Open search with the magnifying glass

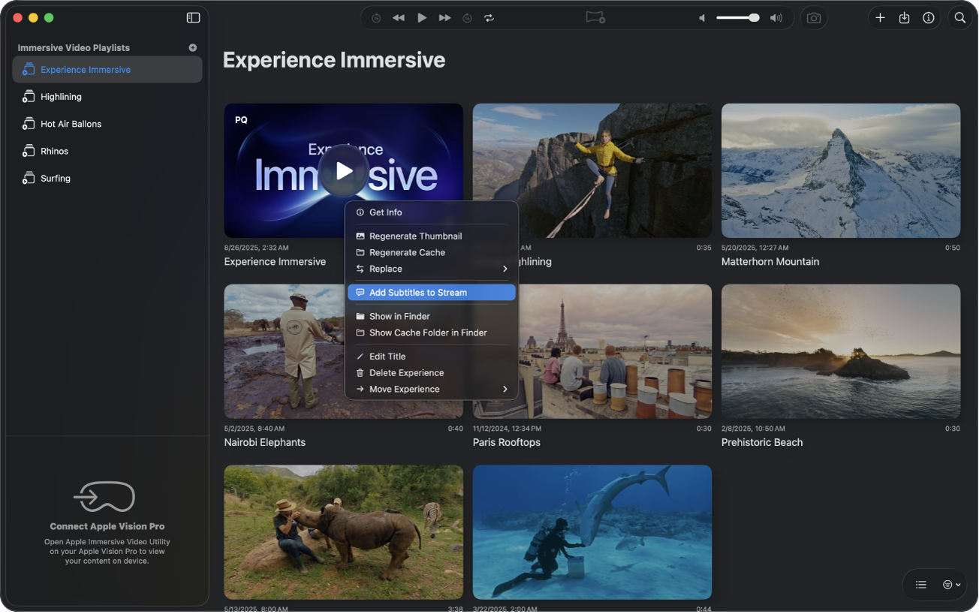point(959,17)
